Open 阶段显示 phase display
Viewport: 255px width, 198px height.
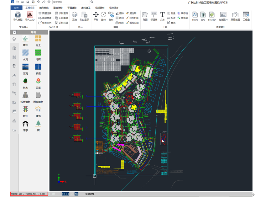pos(84,16)
